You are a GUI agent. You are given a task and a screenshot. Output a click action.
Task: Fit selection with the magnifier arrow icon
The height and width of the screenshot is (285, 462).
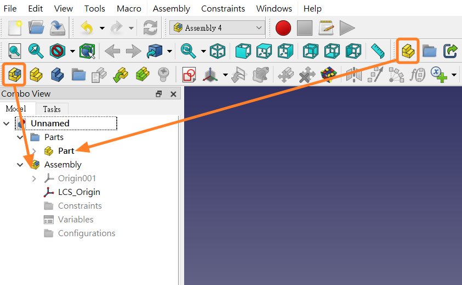[36, 51]
